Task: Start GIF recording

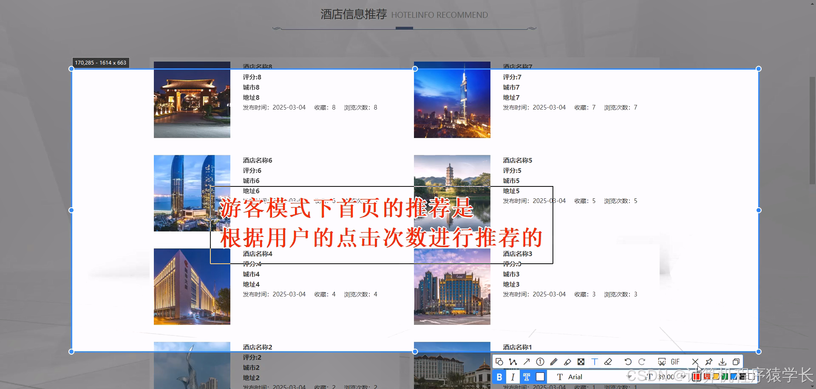Action: tap(675, 362)
